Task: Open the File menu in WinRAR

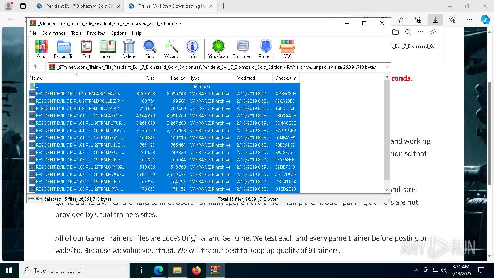Action: [33, 33]
